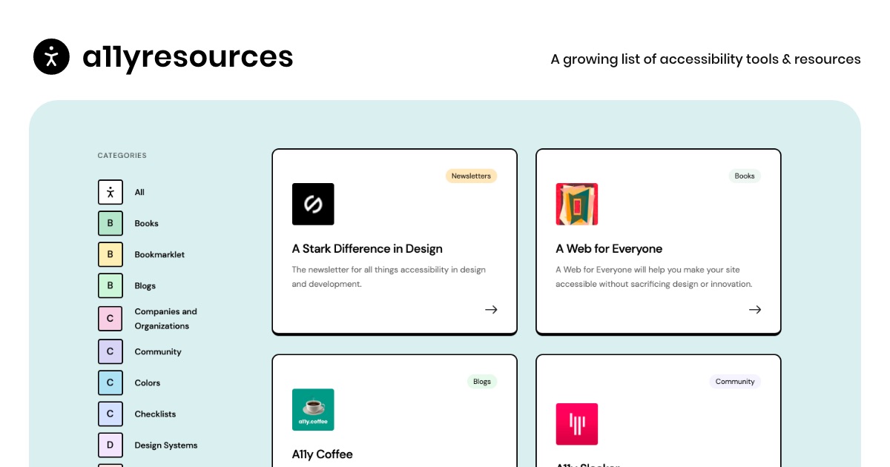Filter by Design Systems category label
This screenshot has width=890, height=467.
tap(165, 445)
